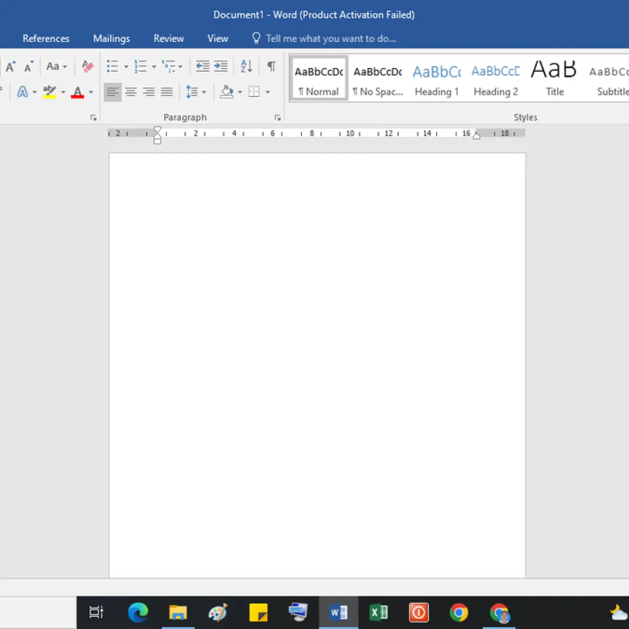Apply numbered list formatting
This screenshot has height=629, width=629.
(x=140, y=66)
